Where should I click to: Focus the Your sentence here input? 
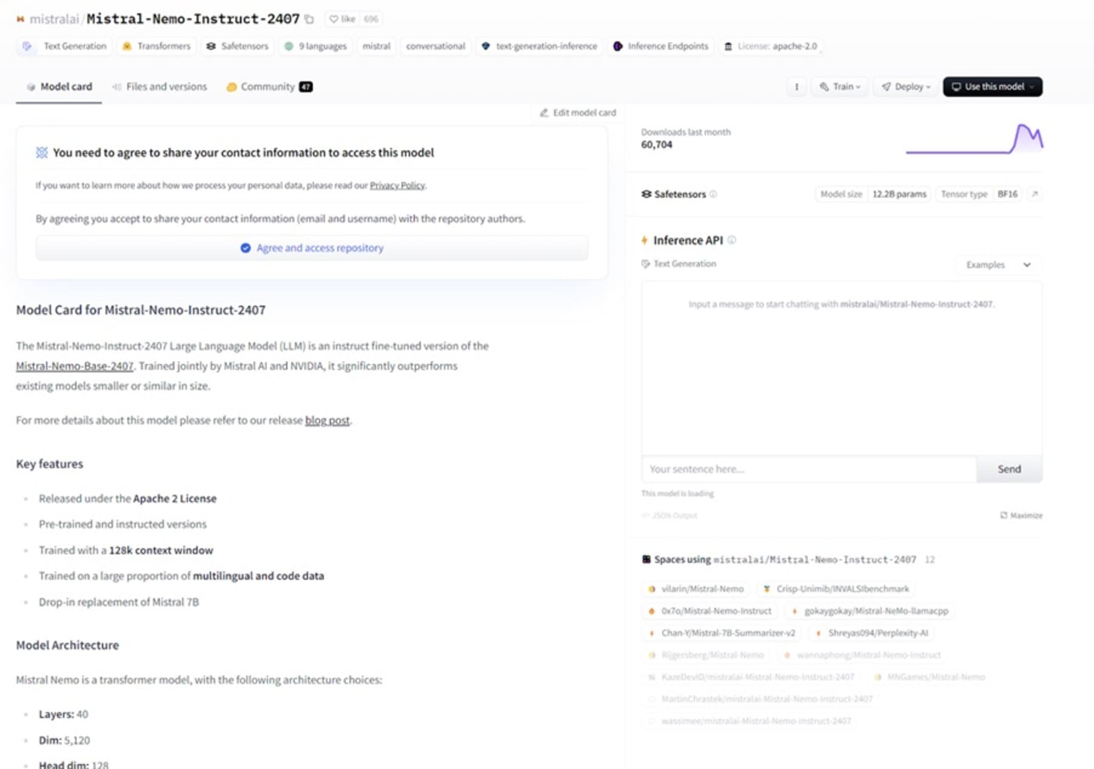808,469
